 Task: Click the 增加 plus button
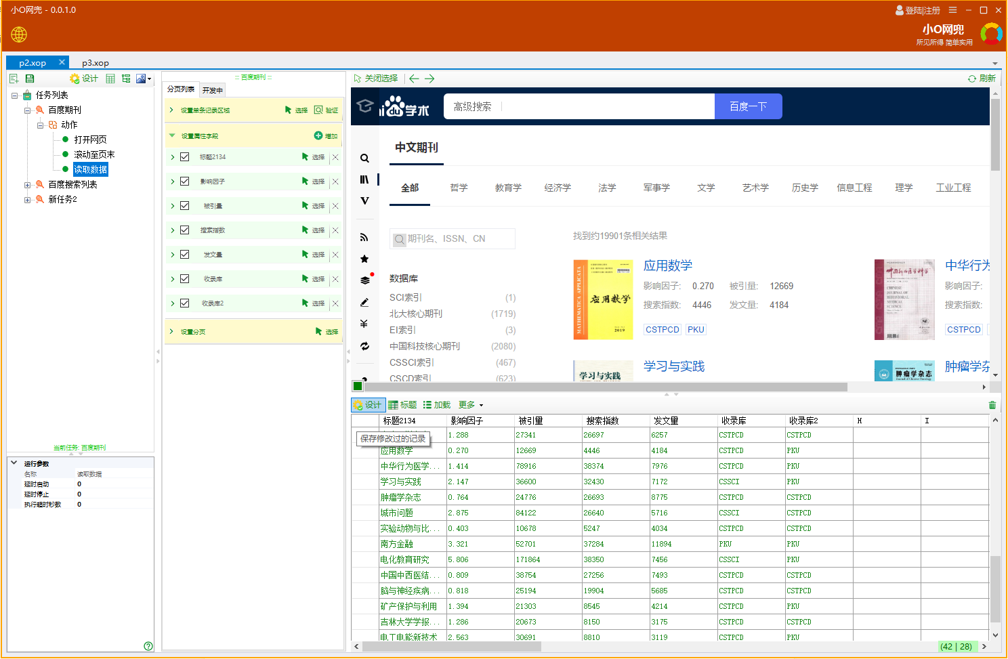pyautogui.click(x=326, y=136)
